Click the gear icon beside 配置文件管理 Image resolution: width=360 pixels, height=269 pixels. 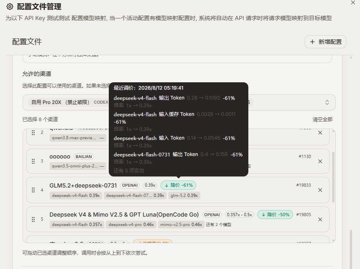point(9,7)
